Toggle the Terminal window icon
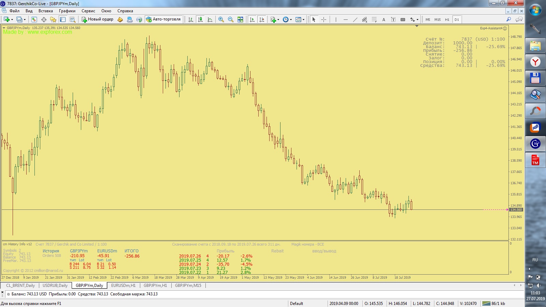Viewport: 546px width, 307px height. [x=63, y=19]
